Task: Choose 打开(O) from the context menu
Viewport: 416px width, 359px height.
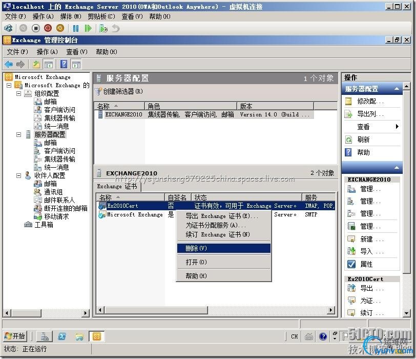Action: [x=224, y=262]
